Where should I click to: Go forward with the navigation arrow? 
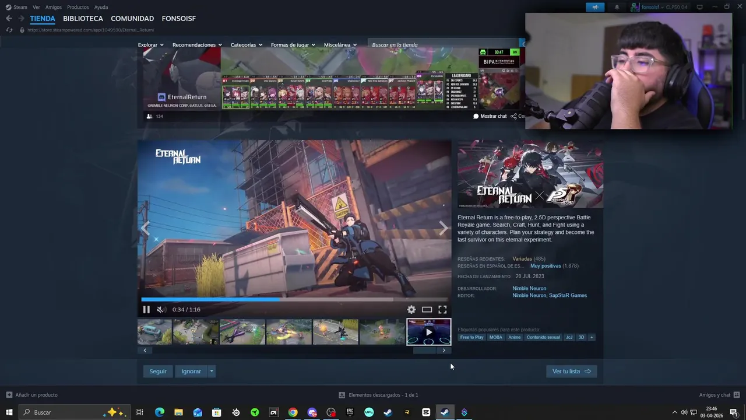tap(21, 19)
